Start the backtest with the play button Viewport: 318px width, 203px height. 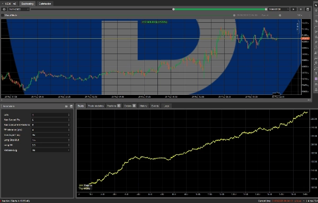293,10
